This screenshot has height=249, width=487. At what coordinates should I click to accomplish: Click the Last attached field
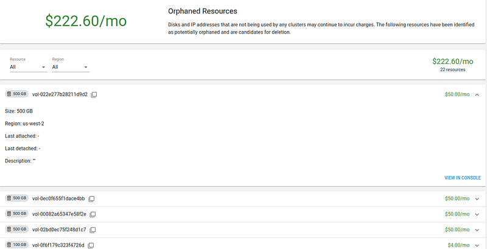pyautogui.click(x=22, y=136)
